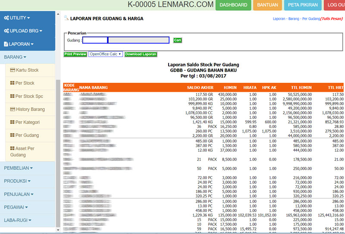Click the Gudang code input field
The image size is (345, 234).
tap(95, 40)
